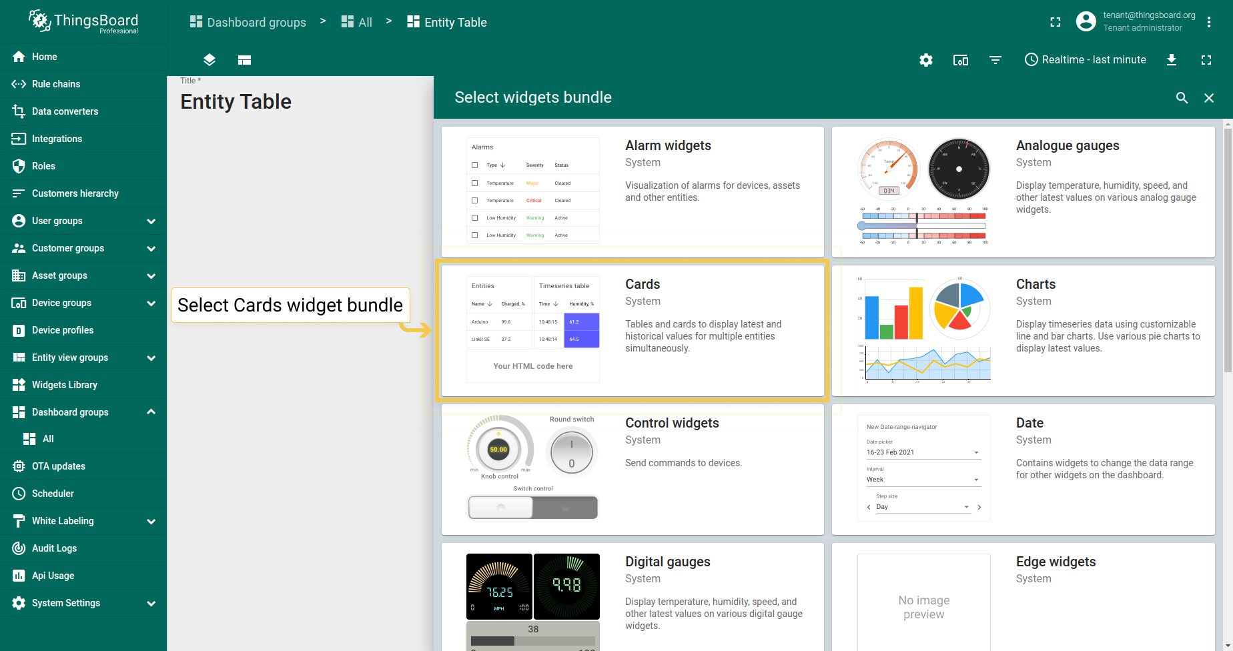Select the Alarm widgets bundle
This screenshot has width=1233, height=651.
[633, 192]
